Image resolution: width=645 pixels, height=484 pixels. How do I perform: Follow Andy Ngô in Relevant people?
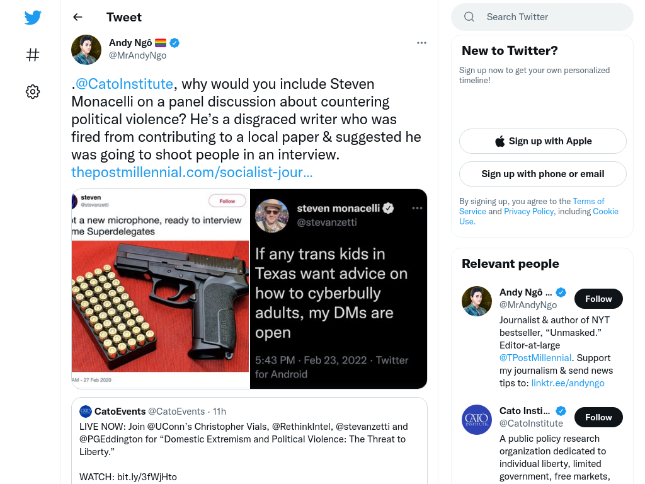coord(598,299)
